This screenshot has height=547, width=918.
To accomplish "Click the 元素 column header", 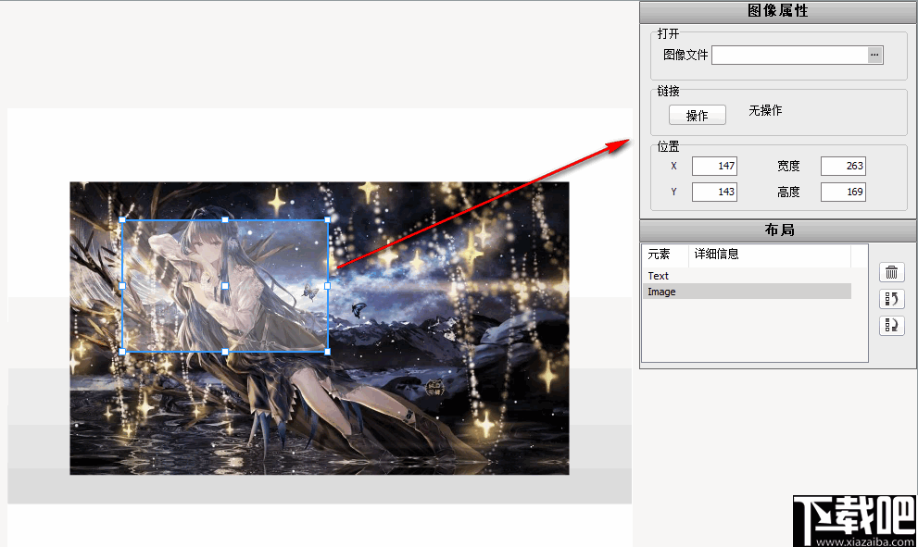I will [665, 255].
